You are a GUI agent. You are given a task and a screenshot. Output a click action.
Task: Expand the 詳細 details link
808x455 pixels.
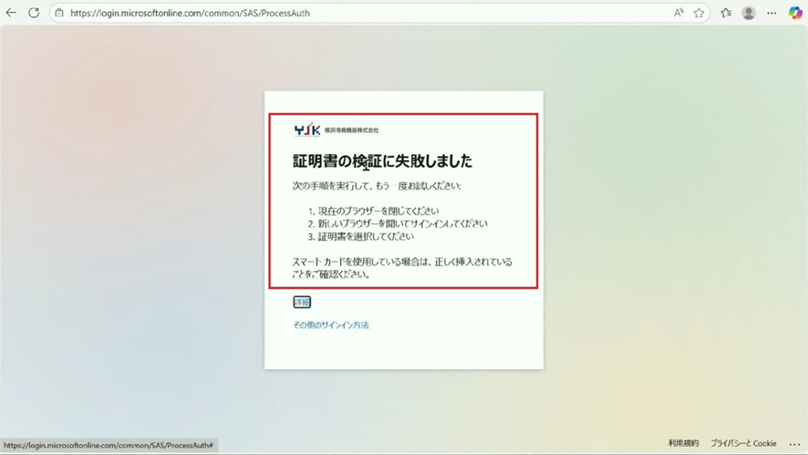[x=302, y=302]
